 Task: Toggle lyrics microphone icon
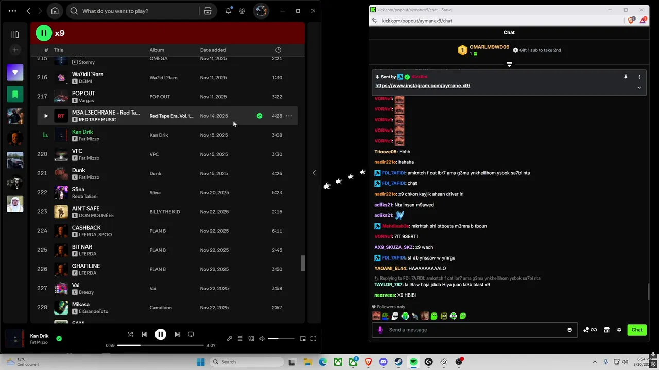tap(229, 339)
